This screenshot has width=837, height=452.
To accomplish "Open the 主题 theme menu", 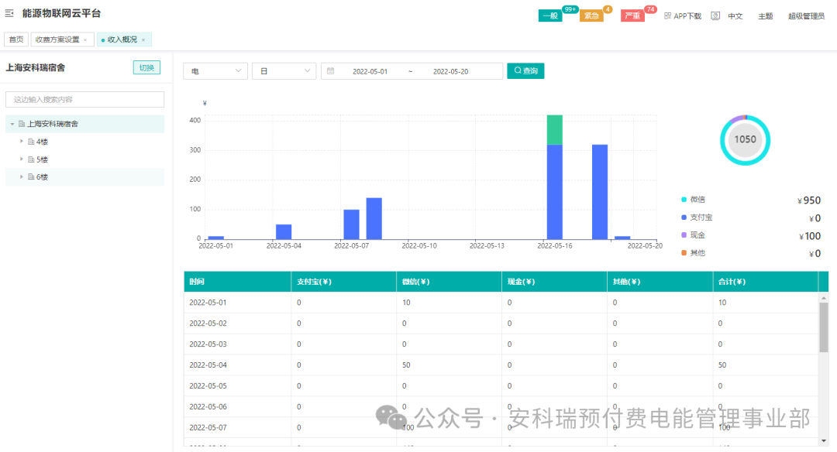I will [766, 16].
